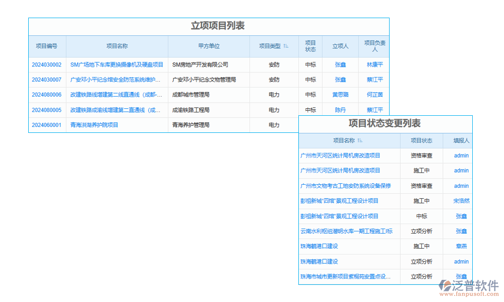
Task: Open project number 2024030002
Action: 46,64
